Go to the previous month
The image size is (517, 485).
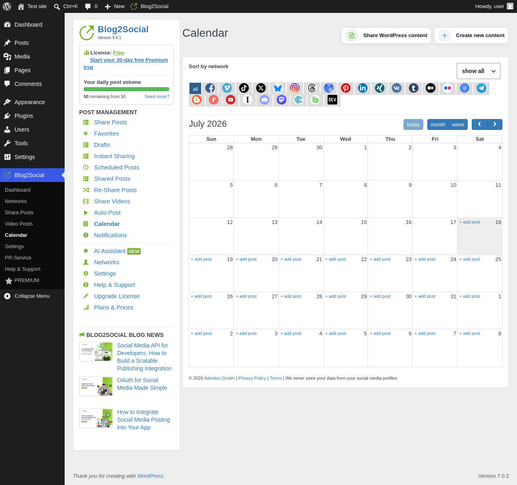click(x=479, y=125)
